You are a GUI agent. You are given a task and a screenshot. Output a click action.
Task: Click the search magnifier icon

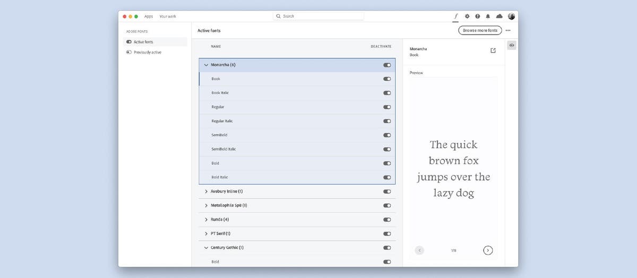tap(279, 16)
